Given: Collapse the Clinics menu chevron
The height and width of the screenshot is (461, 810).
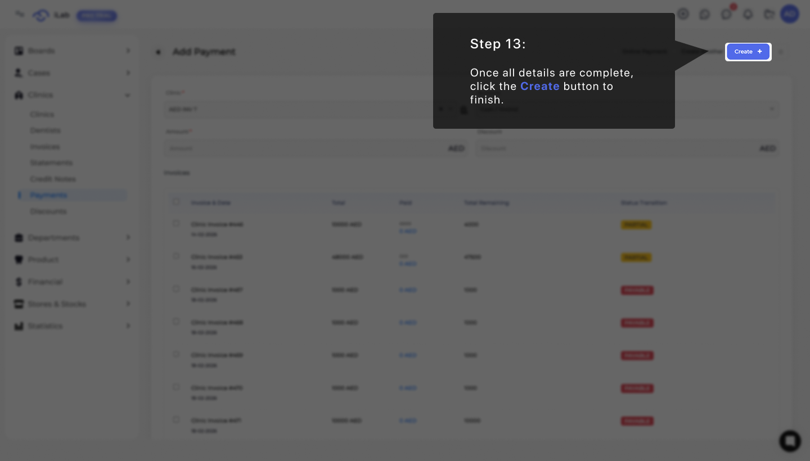Looking at the screenshot, I should point(128,95).
